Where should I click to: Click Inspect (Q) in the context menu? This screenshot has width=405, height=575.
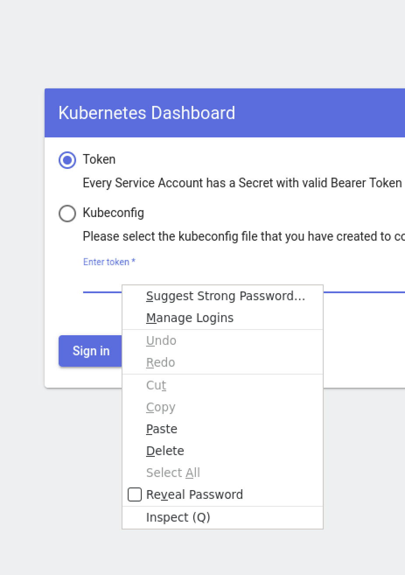click(x=178, y=517)
